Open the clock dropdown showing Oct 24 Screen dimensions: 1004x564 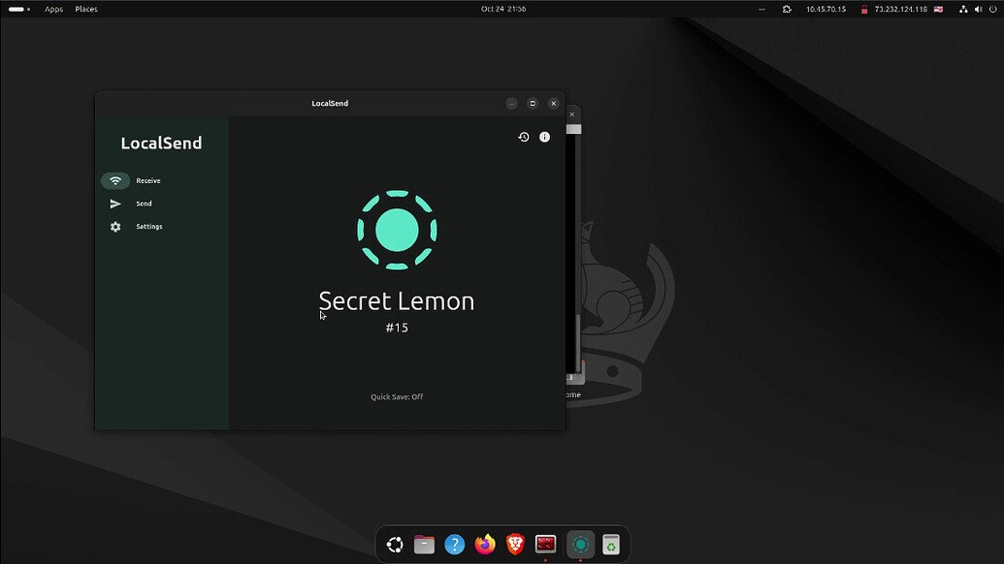[x=502, y=9]
